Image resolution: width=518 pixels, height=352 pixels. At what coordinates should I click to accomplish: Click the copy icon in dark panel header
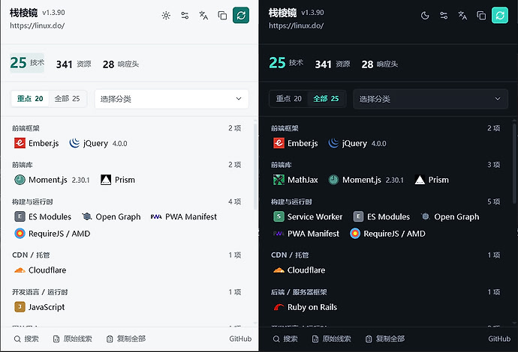[481, 16]
